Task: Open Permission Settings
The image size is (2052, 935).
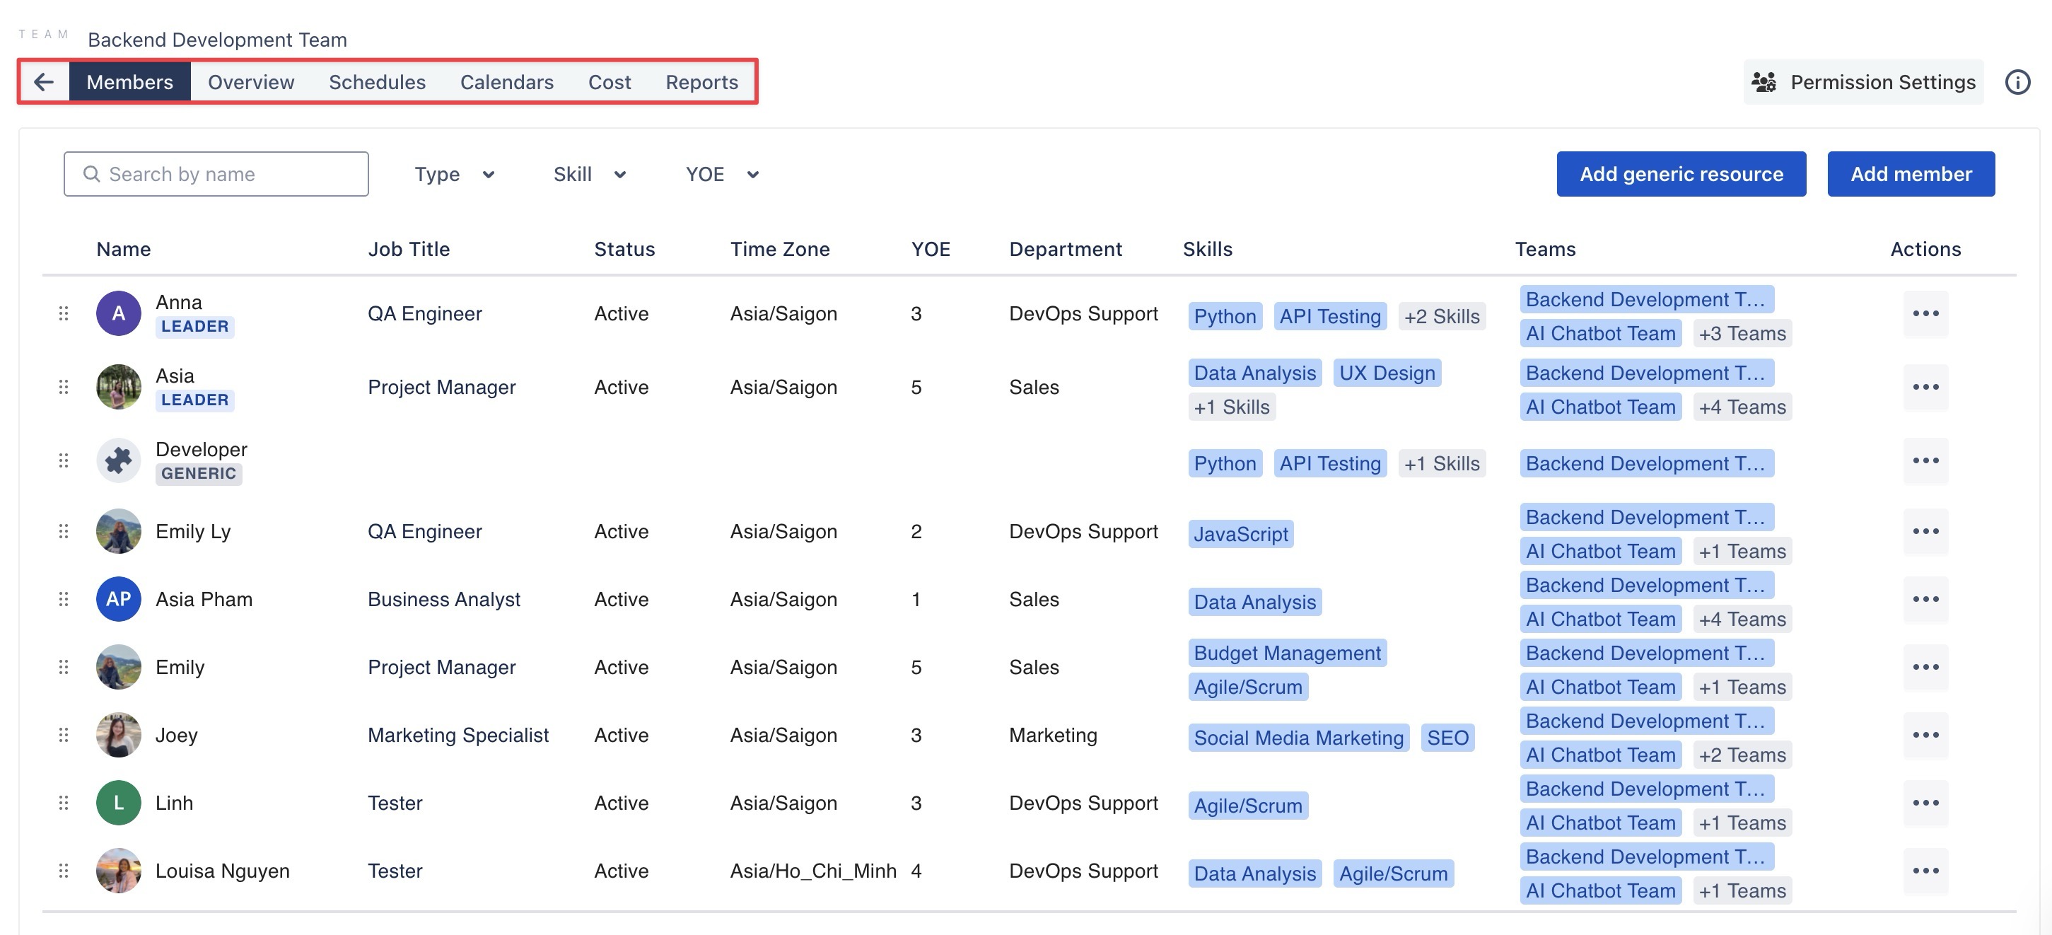Action: tap(1863, 81)
